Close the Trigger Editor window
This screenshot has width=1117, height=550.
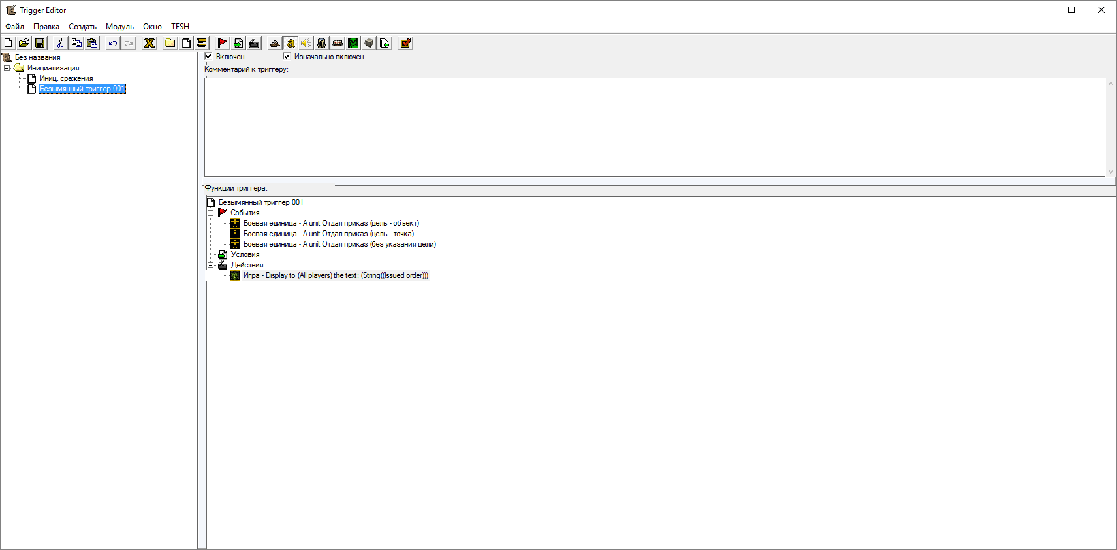1101,10
